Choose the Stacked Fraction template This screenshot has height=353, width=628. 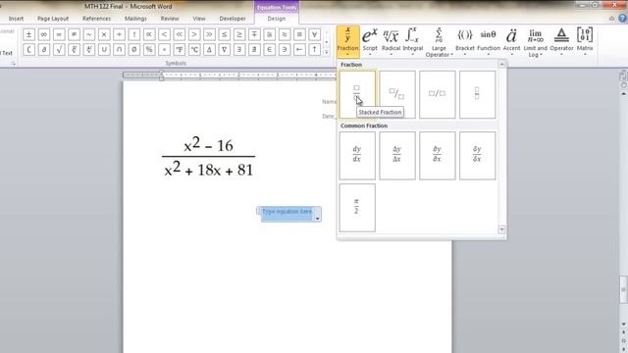[x=357, y=94]
